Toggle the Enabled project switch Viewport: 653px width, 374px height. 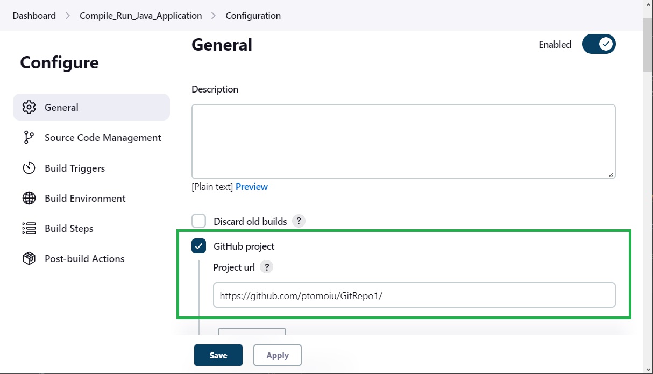(x=599, y=44)
